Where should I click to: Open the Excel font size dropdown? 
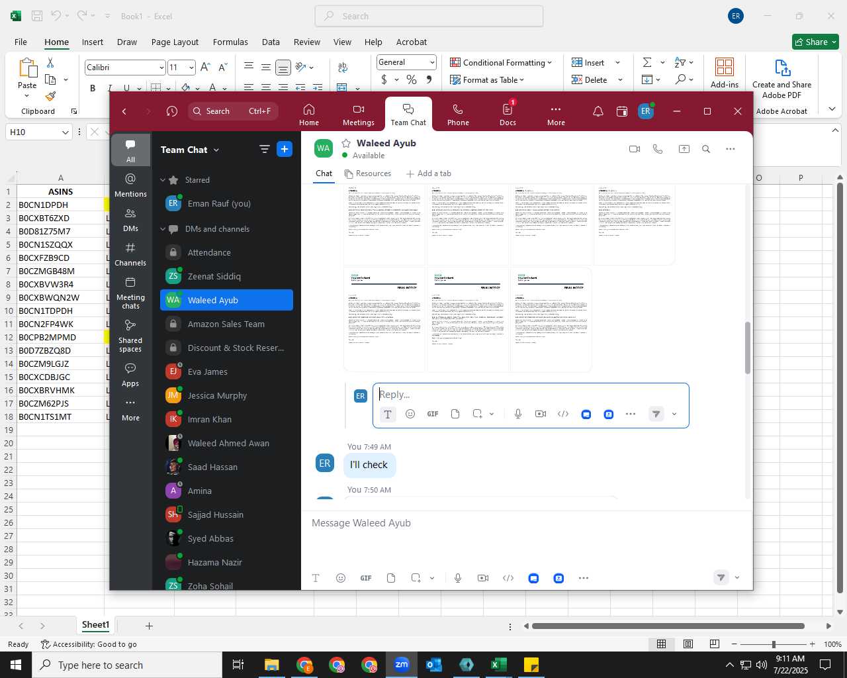[x=191, y=68]
